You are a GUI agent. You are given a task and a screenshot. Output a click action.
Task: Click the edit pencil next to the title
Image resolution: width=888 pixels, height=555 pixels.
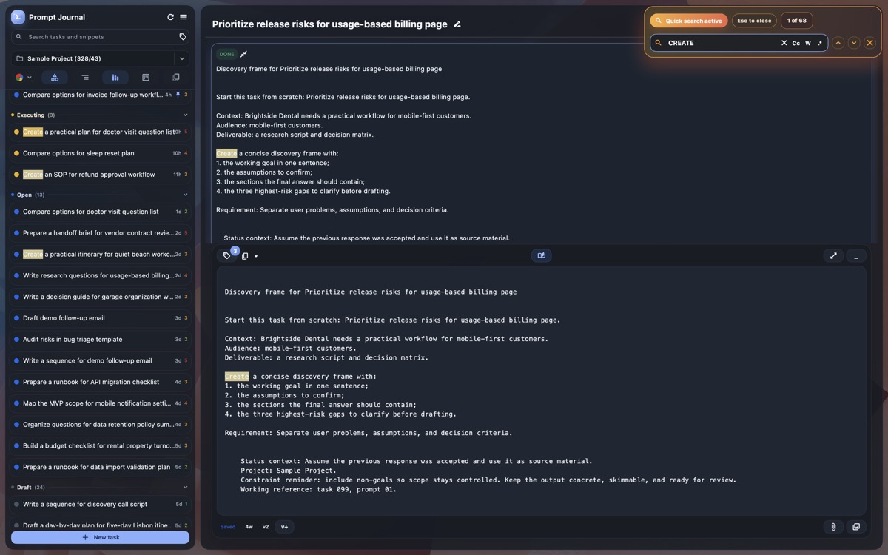pyautogui.click(x=457, y=24)
